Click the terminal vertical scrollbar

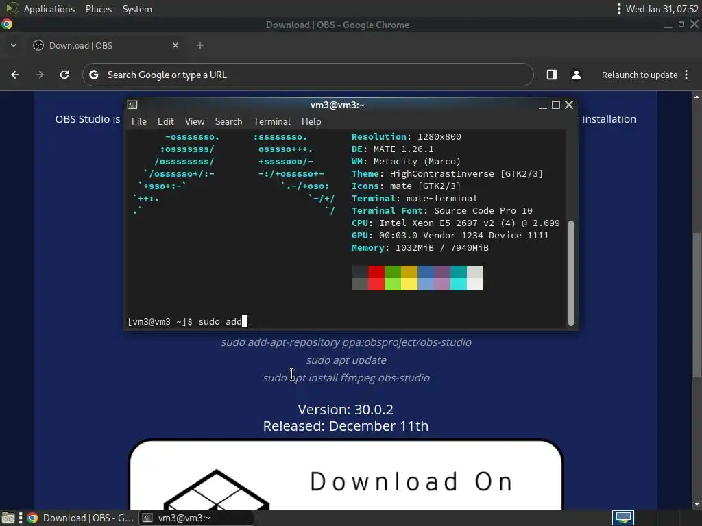(x=571, y=273)
